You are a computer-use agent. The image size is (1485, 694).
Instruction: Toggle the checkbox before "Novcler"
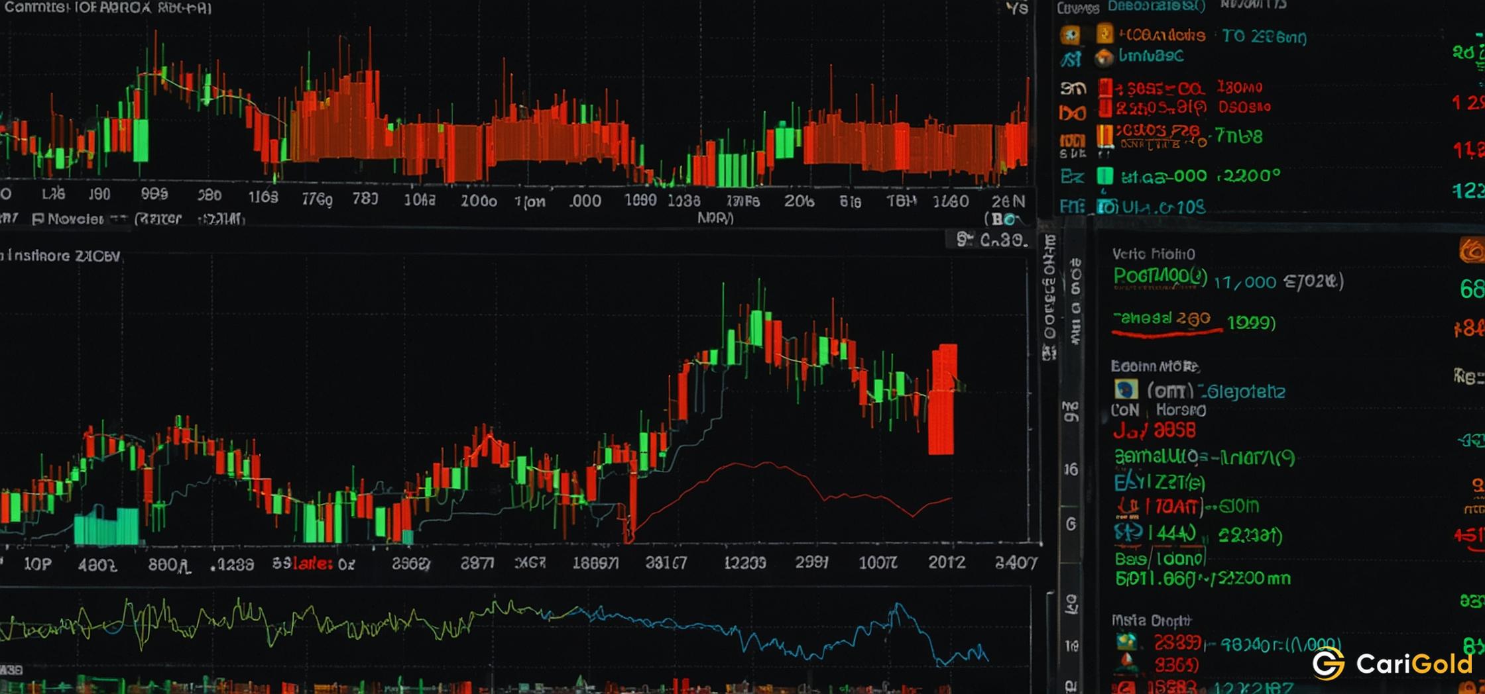(x=38, y=219)
